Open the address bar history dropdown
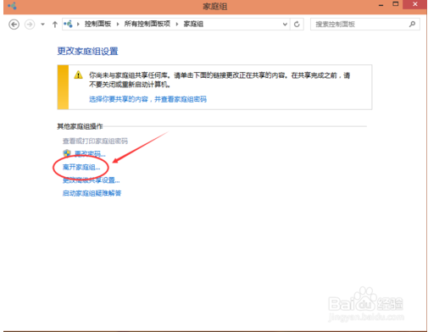Viewport: 428px width, 332px height. pyautogui.click(x=285, y=25)
